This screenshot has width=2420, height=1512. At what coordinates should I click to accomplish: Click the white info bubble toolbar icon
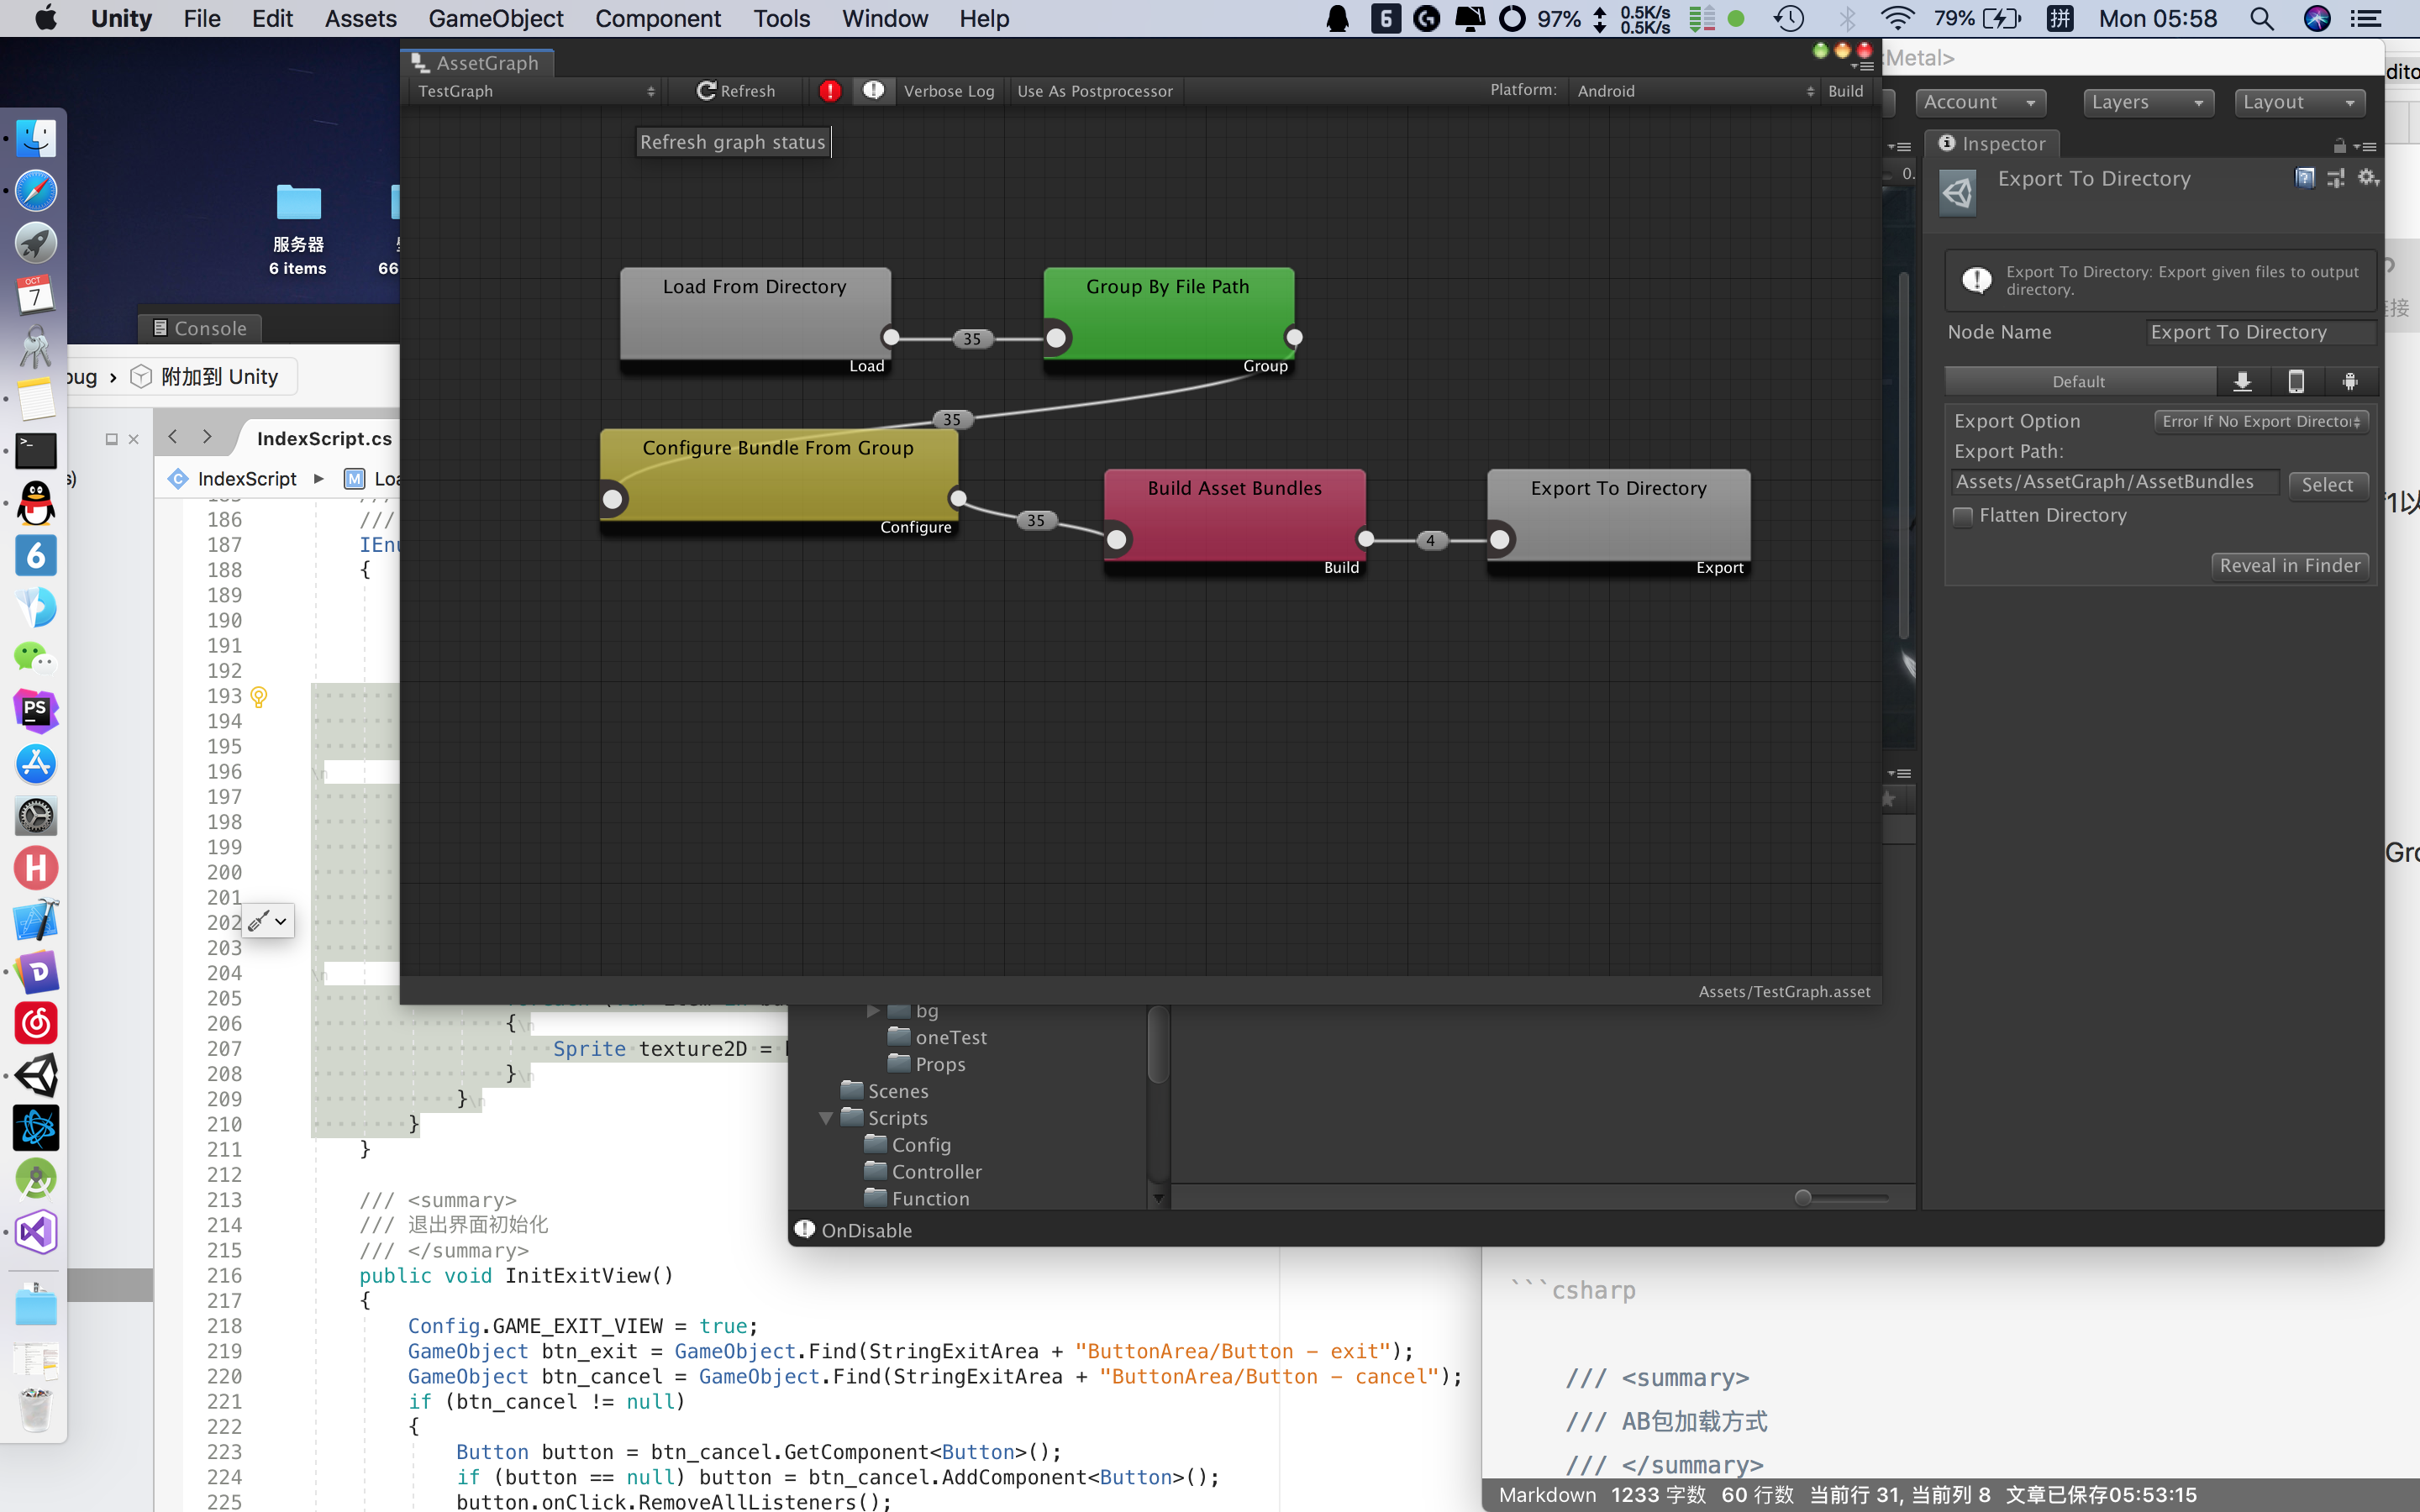point(873,91)
